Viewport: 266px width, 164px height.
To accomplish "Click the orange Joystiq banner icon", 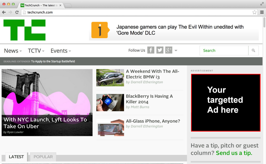I will pos(100,30).
